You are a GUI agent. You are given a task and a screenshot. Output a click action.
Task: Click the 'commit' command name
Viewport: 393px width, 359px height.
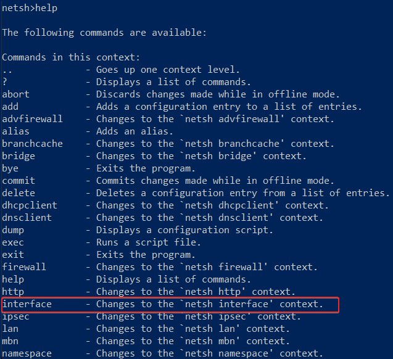19,181
